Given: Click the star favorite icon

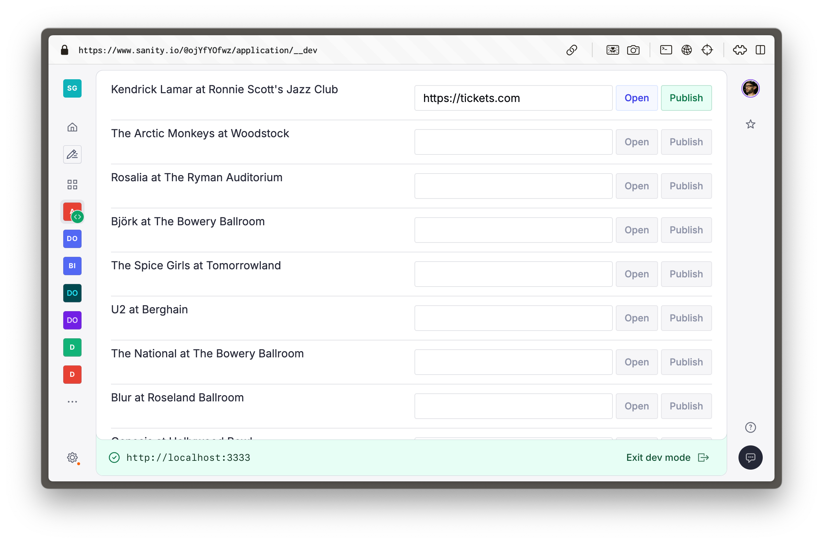Looking at the screenshot, I should [750, 124].
